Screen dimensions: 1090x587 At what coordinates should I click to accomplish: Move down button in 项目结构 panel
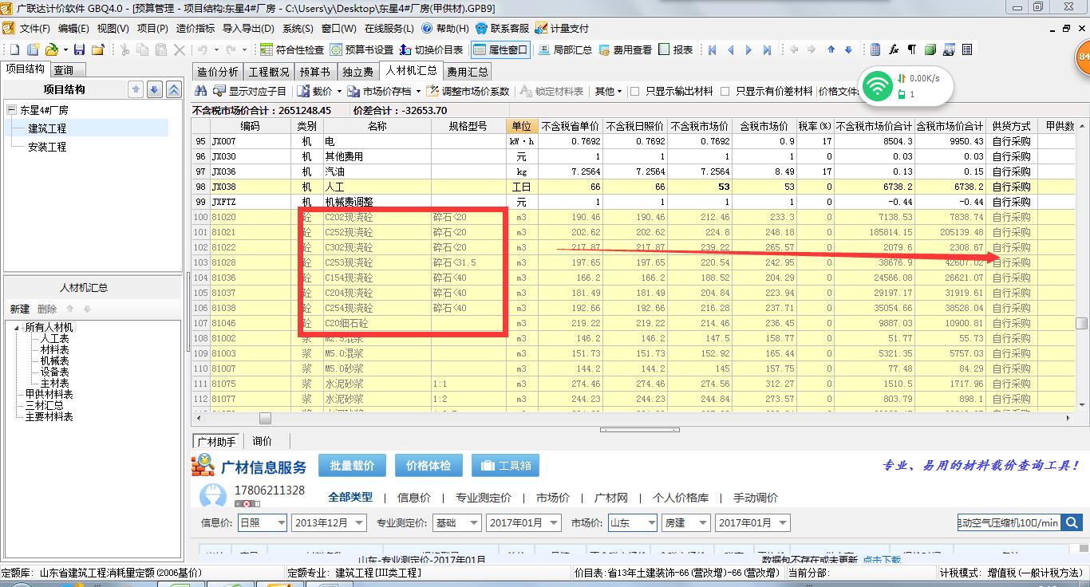tap(155, 89)
